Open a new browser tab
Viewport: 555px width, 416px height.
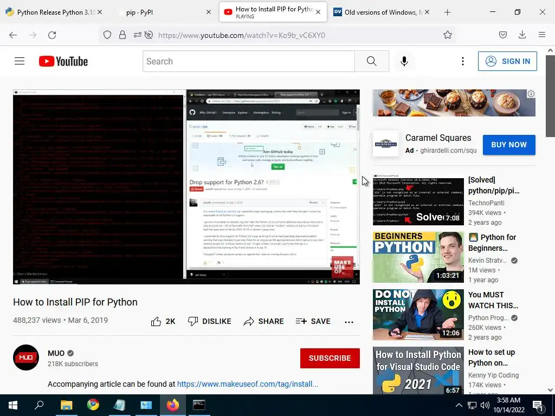coord(447,12)
